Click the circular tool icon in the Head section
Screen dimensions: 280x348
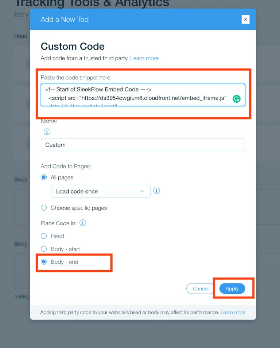click(x=28, y=63)
